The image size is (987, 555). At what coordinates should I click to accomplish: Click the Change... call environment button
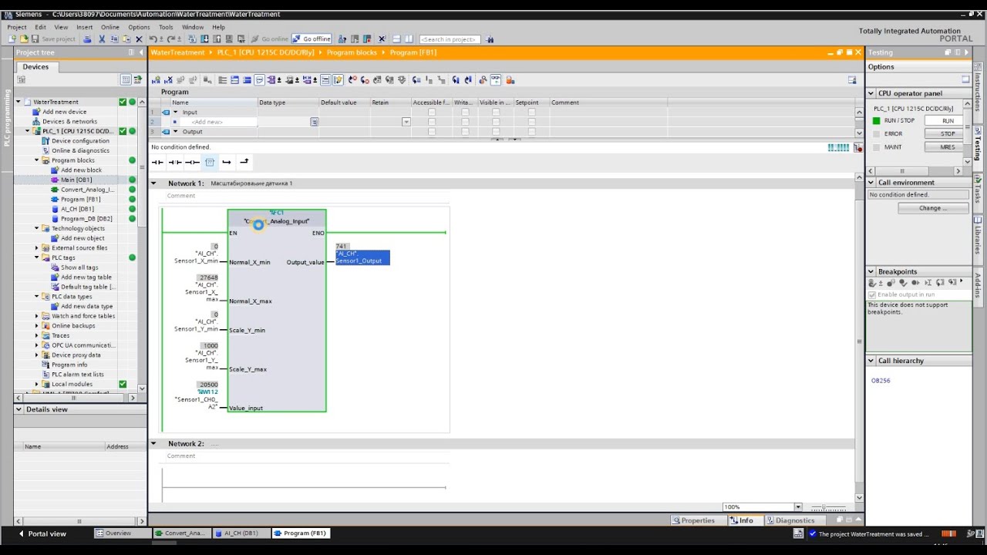point(933,208)
